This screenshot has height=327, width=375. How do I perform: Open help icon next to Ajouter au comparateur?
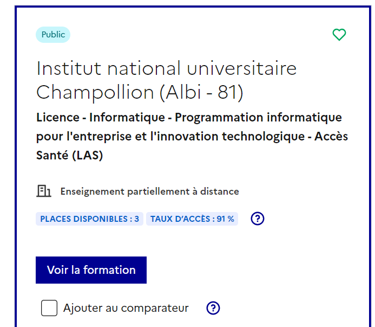point(213,308)
